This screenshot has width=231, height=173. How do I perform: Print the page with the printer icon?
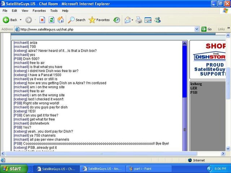(139, 20)
